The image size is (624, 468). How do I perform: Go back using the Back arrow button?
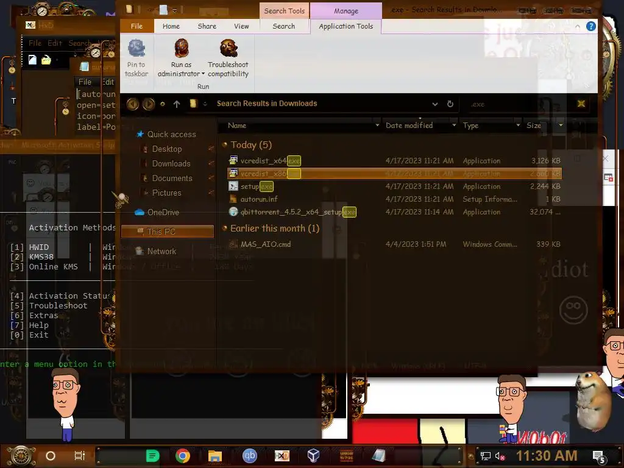(133, 104)
